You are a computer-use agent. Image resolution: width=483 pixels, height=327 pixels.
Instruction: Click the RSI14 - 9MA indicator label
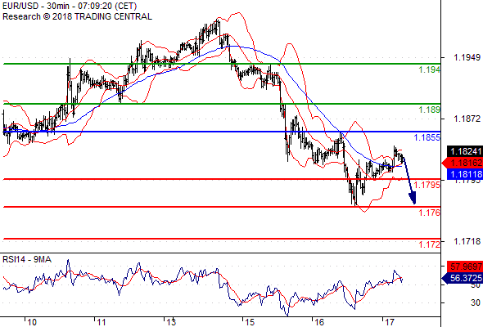point(27,260)
